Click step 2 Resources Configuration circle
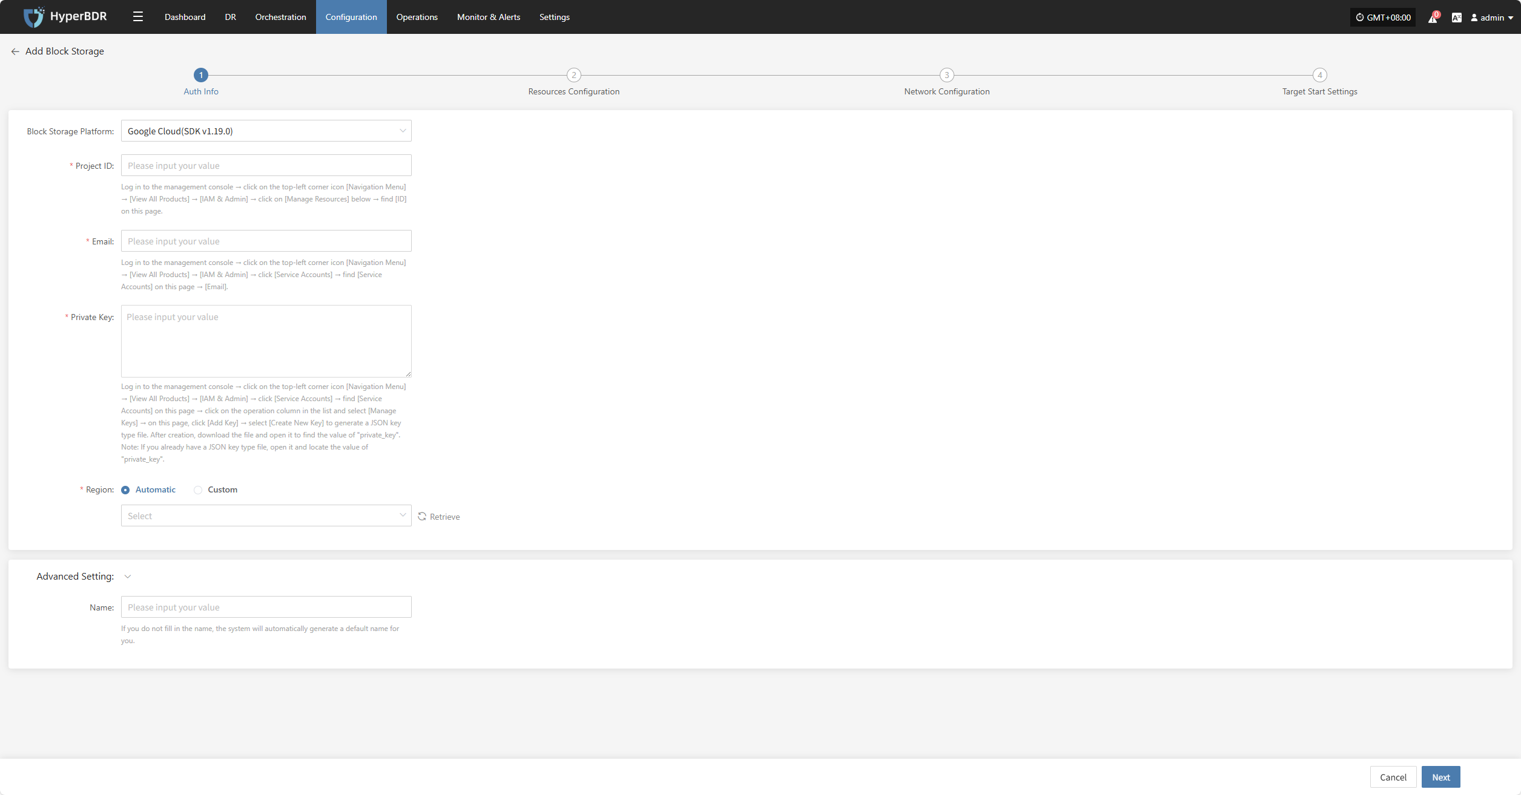 tap(574, 75)
